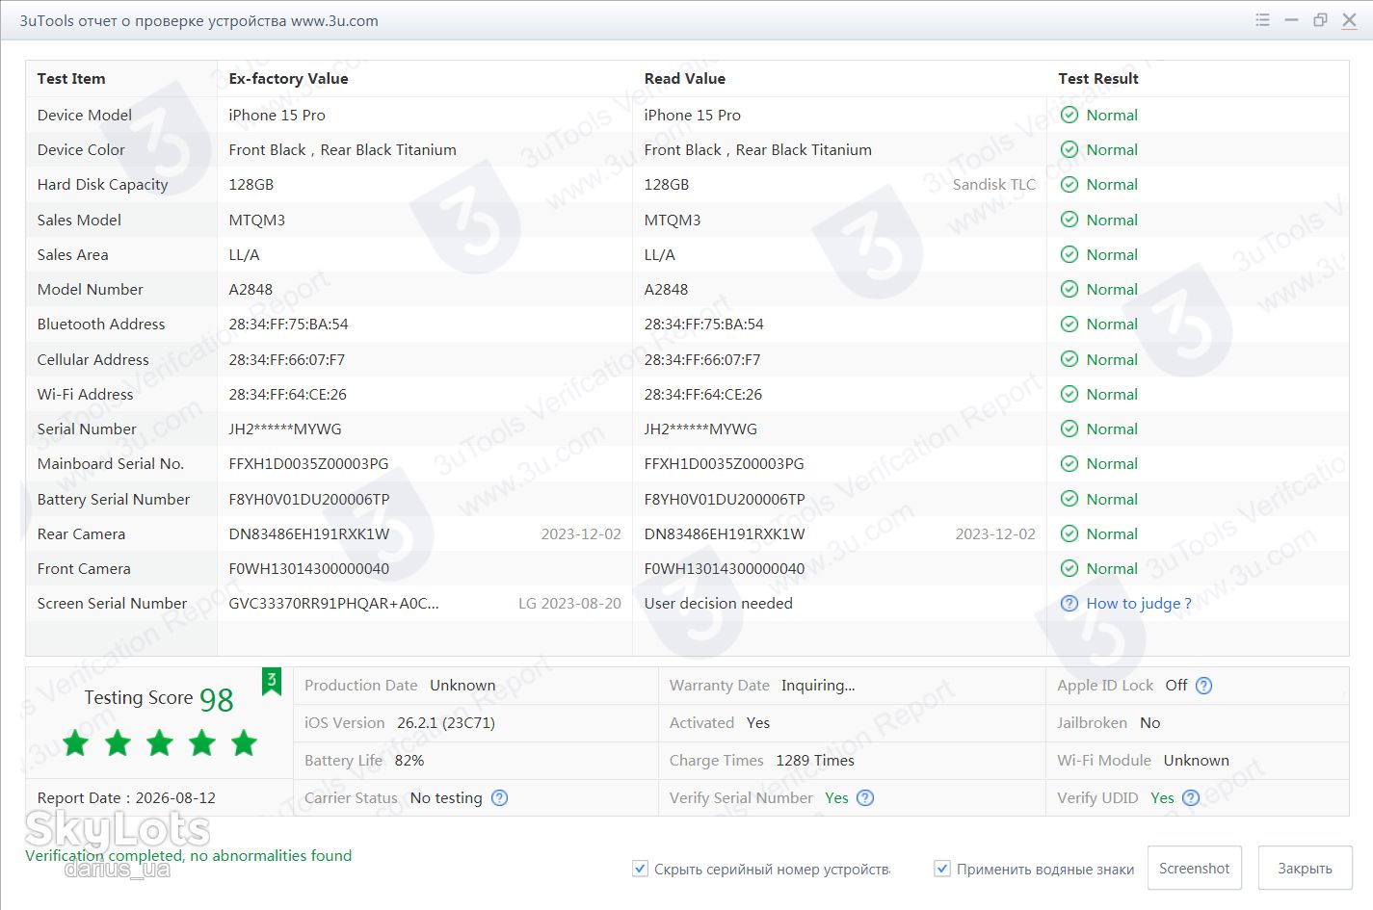Click the 'Verification completed, no abnormalities found' message
1373x910 pixels.
[x=188, y=856]
